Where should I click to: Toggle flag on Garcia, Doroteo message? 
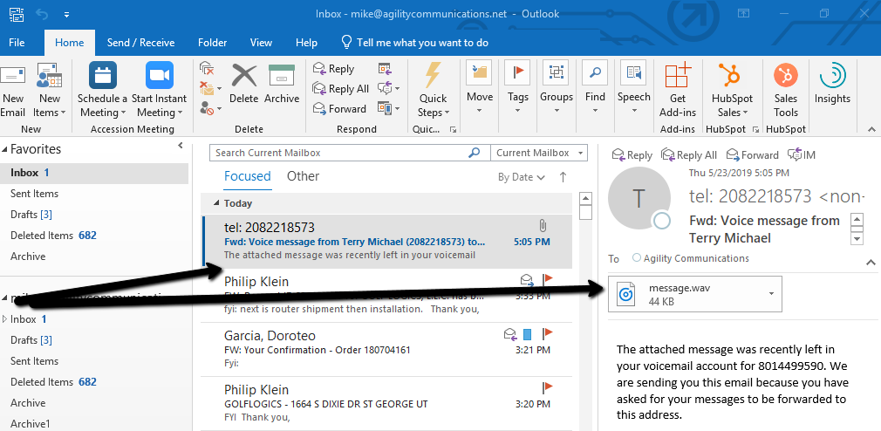click(547, 334)
